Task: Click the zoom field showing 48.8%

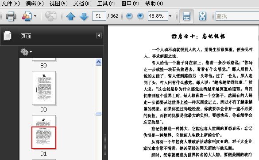Action: [158, 16]
